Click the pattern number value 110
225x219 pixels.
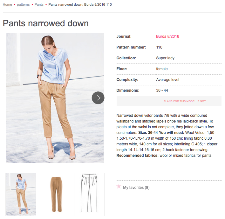pos(159,47)
